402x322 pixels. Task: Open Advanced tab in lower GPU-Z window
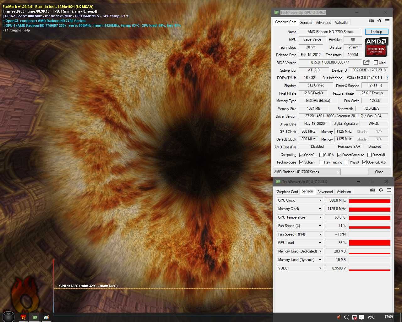coord(325,192)
